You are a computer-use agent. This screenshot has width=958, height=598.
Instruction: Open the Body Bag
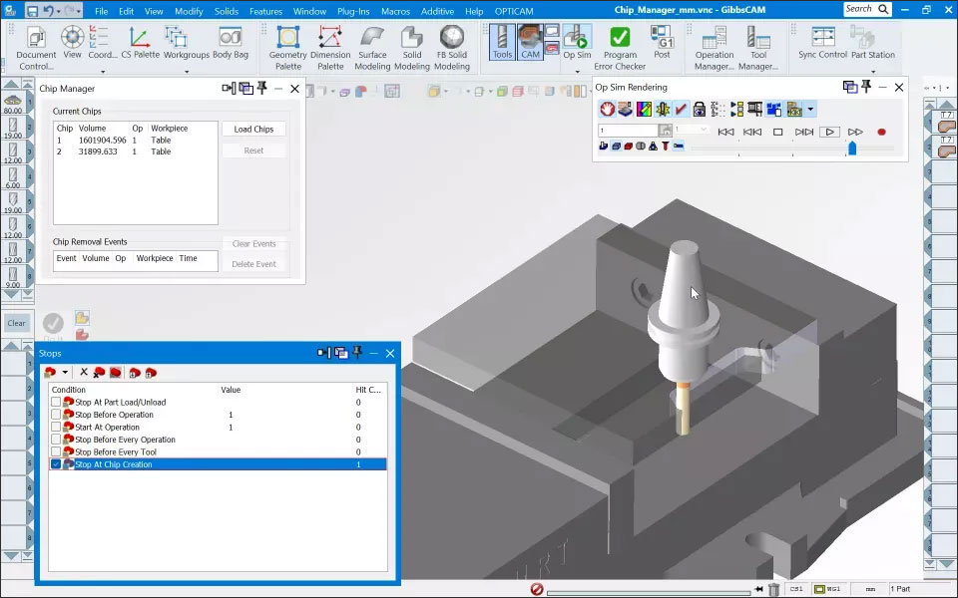point(231,43)
